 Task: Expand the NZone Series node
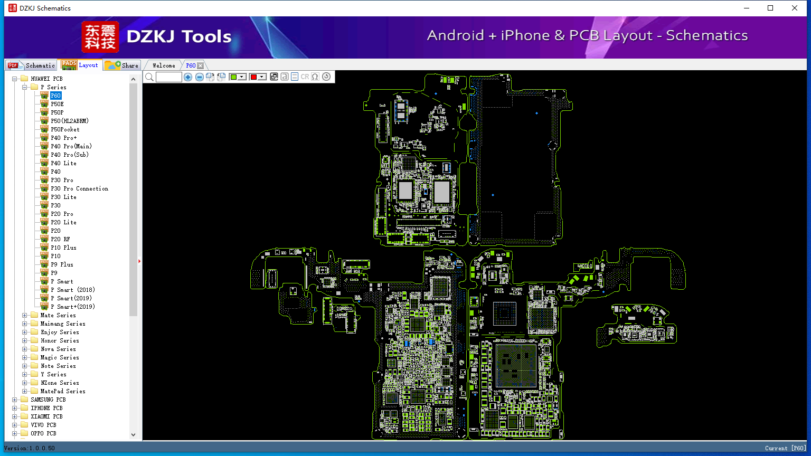click(x=25, y=383)
